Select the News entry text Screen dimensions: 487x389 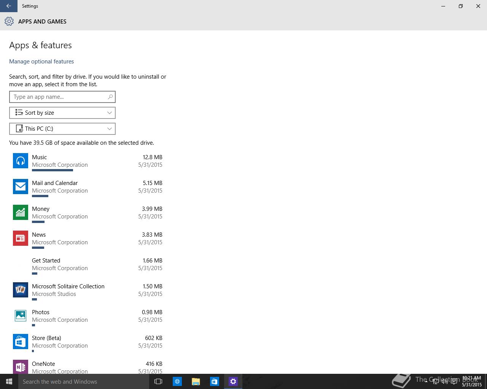click(39, 235)
